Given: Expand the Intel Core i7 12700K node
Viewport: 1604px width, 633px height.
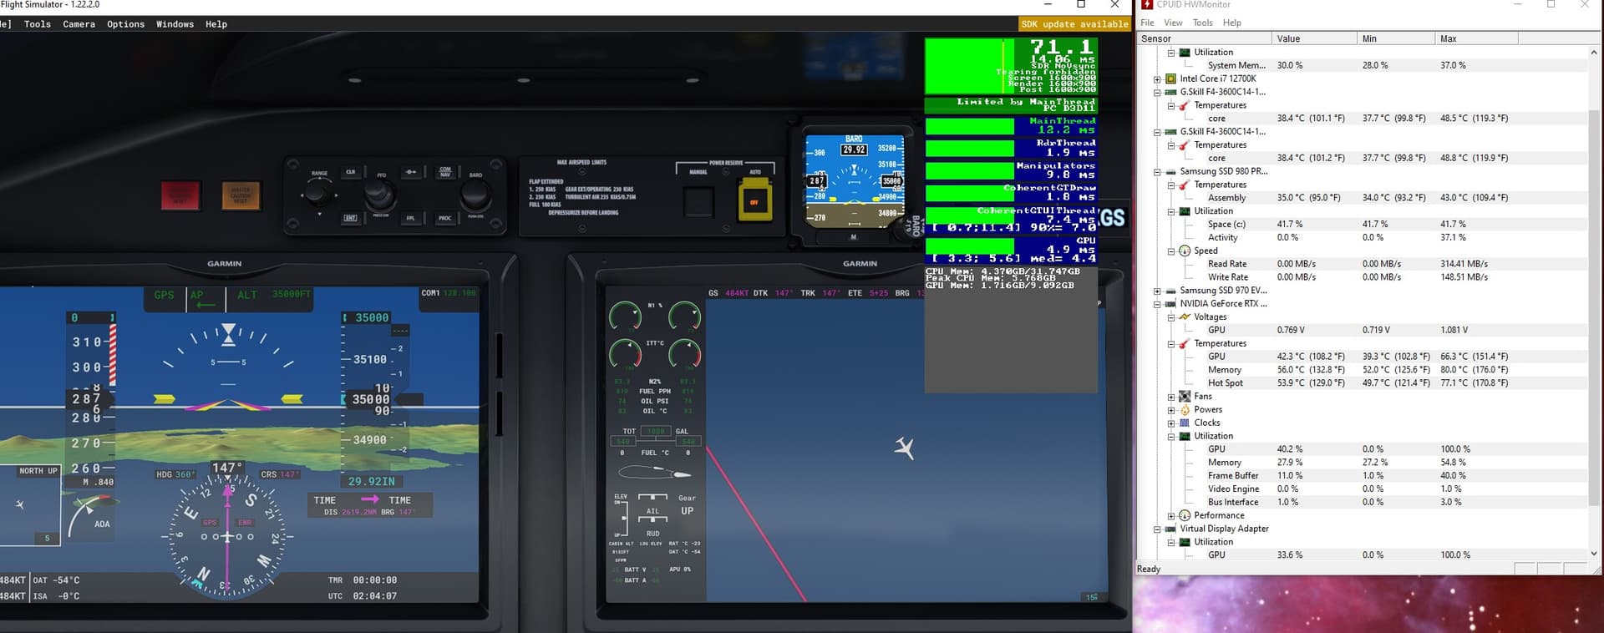Looking at the screenshot, I should click(x=1157, y=79).
